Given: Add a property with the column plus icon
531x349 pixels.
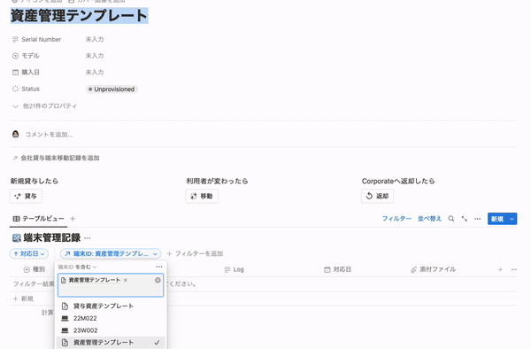Looking at the screenshot, I should [x=500, y=269].
